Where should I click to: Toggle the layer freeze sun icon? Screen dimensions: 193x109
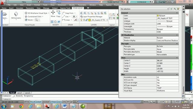tap(84, 20)
